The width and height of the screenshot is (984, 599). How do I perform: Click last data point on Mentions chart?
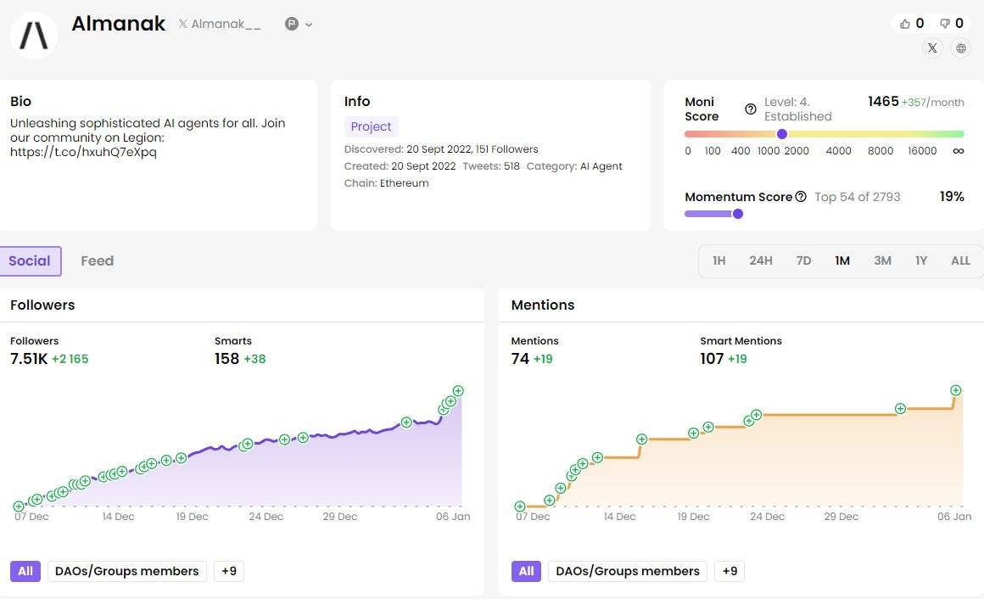956,390
